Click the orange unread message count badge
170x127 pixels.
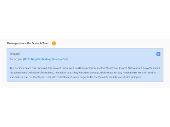click(x=54, y=43)
